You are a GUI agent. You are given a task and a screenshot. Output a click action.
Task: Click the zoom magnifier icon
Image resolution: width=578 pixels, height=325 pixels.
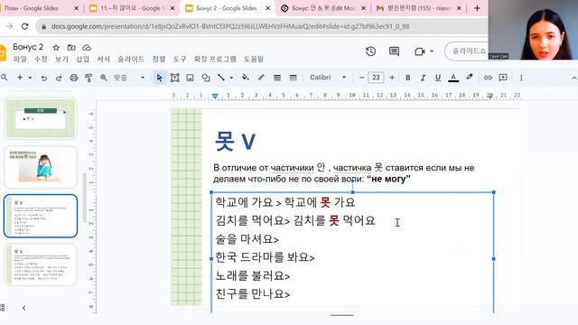[x=104, y=78]
